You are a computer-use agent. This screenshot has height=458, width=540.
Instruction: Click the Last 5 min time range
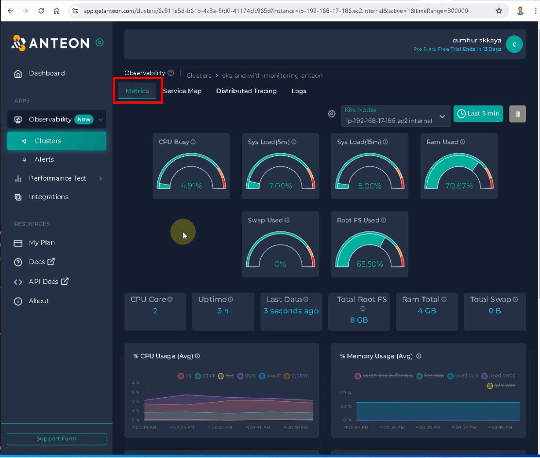[x=478, y=114]
